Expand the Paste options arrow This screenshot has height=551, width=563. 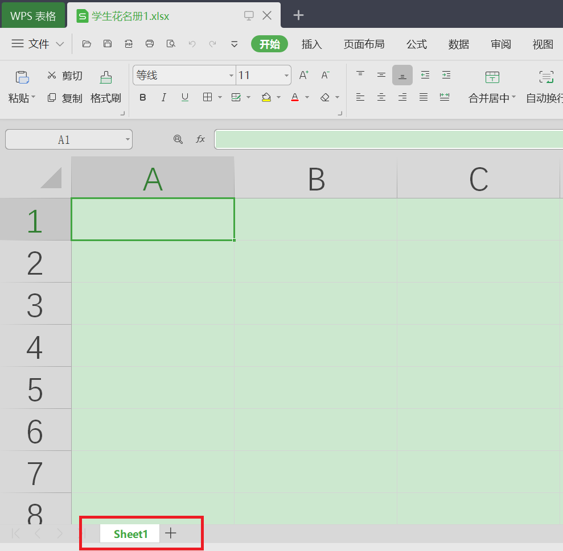click(34, 97)
